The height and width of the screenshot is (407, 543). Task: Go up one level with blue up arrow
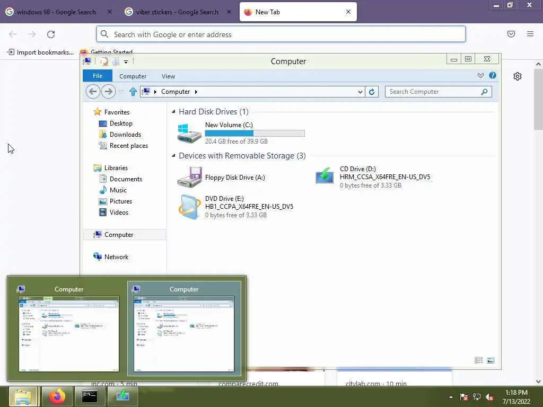[133, 92]
